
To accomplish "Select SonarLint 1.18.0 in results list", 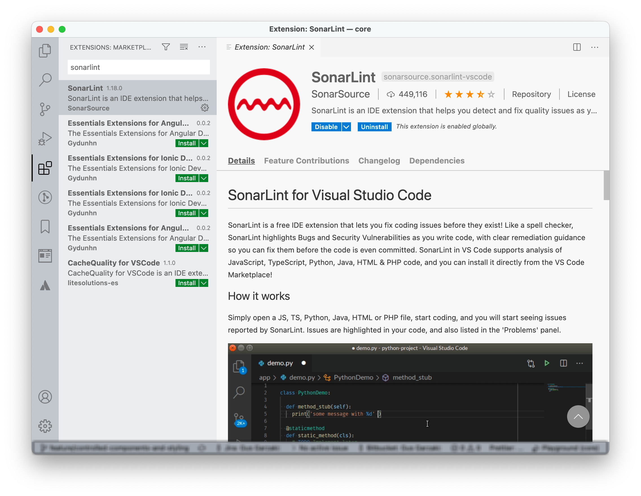I will pos(138,98).
